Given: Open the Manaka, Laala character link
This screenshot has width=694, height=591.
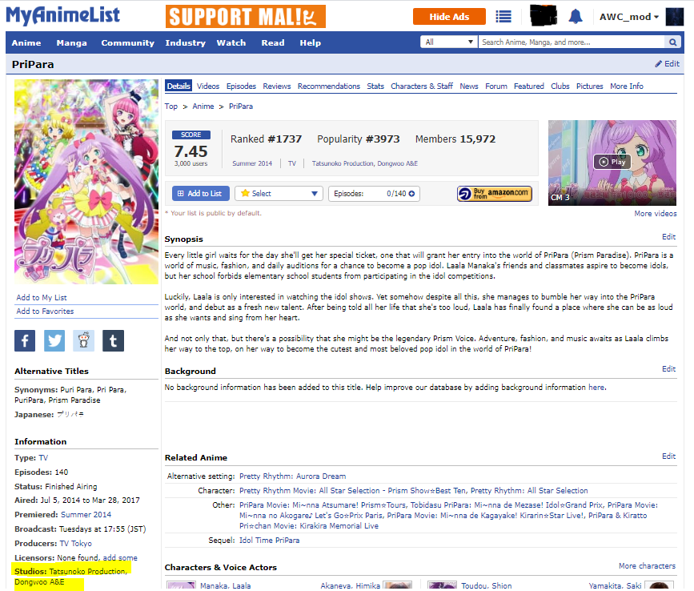Looking at the screenshot, I should 225,585.
